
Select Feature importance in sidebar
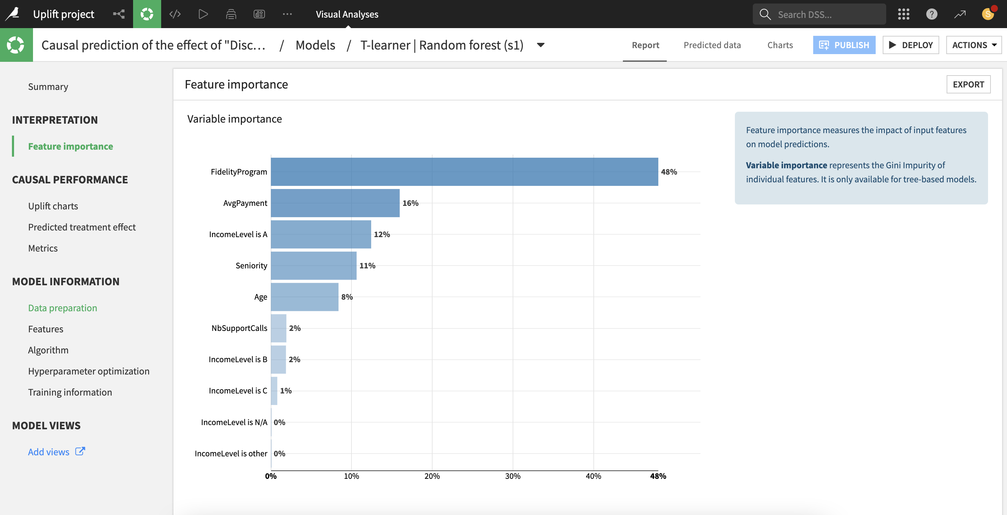tap(70, 146)
